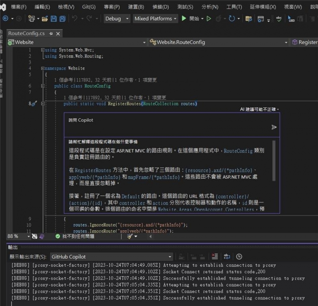Open the 偵錯(D) menu
This screenshot has width=318, height=306.
pyautogui.click(x=160, y=7)
